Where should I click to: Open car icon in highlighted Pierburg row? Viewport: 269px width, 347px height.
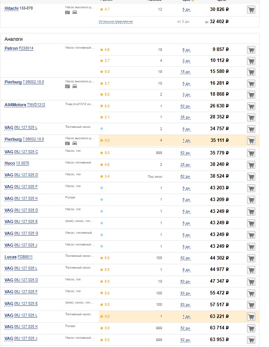75,143
